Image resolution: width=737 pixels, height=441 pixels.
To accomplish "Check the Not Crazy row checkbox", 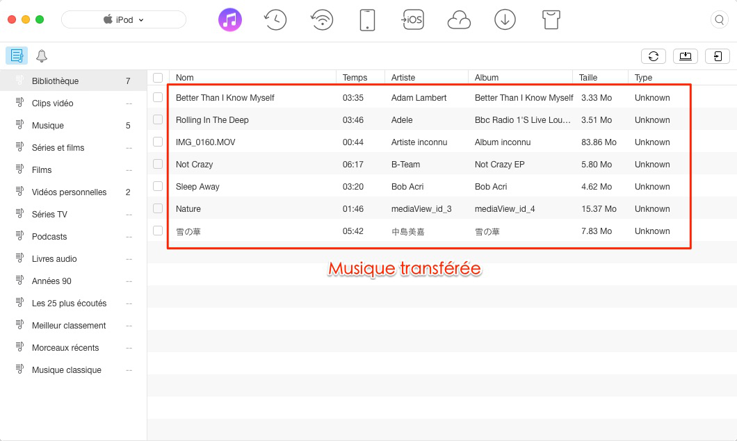I will coord(158,164).
